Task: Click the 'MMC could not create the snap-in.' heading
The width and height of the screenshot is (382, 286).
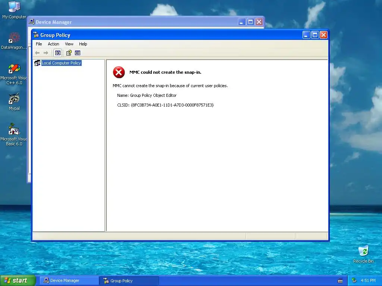Action: click(165, 72)
